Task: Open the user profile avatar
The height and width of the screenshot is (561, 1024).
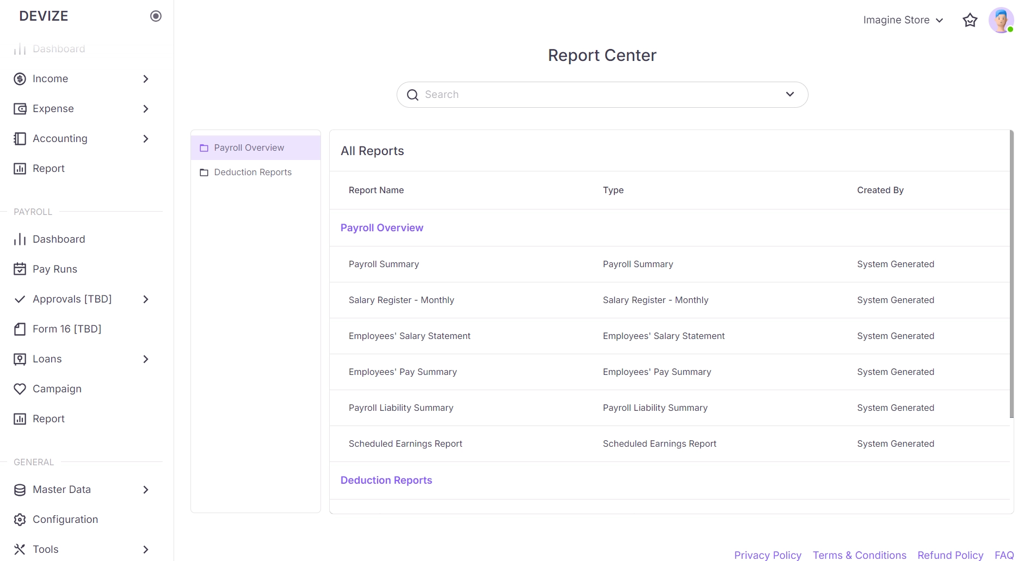Action: [1001, 20]
